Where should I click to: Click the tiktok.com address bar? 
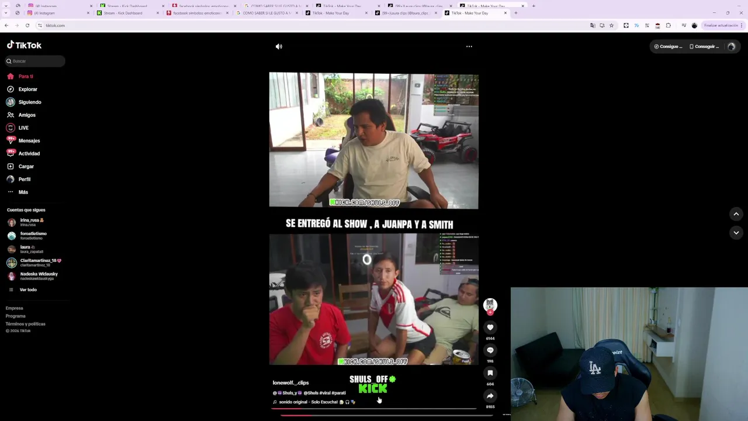point(310,26)
